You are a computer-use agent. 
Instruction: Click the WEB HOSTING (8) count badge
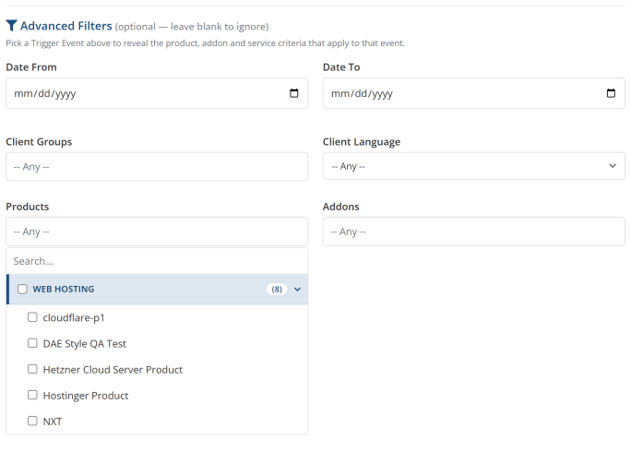point(277,290)
